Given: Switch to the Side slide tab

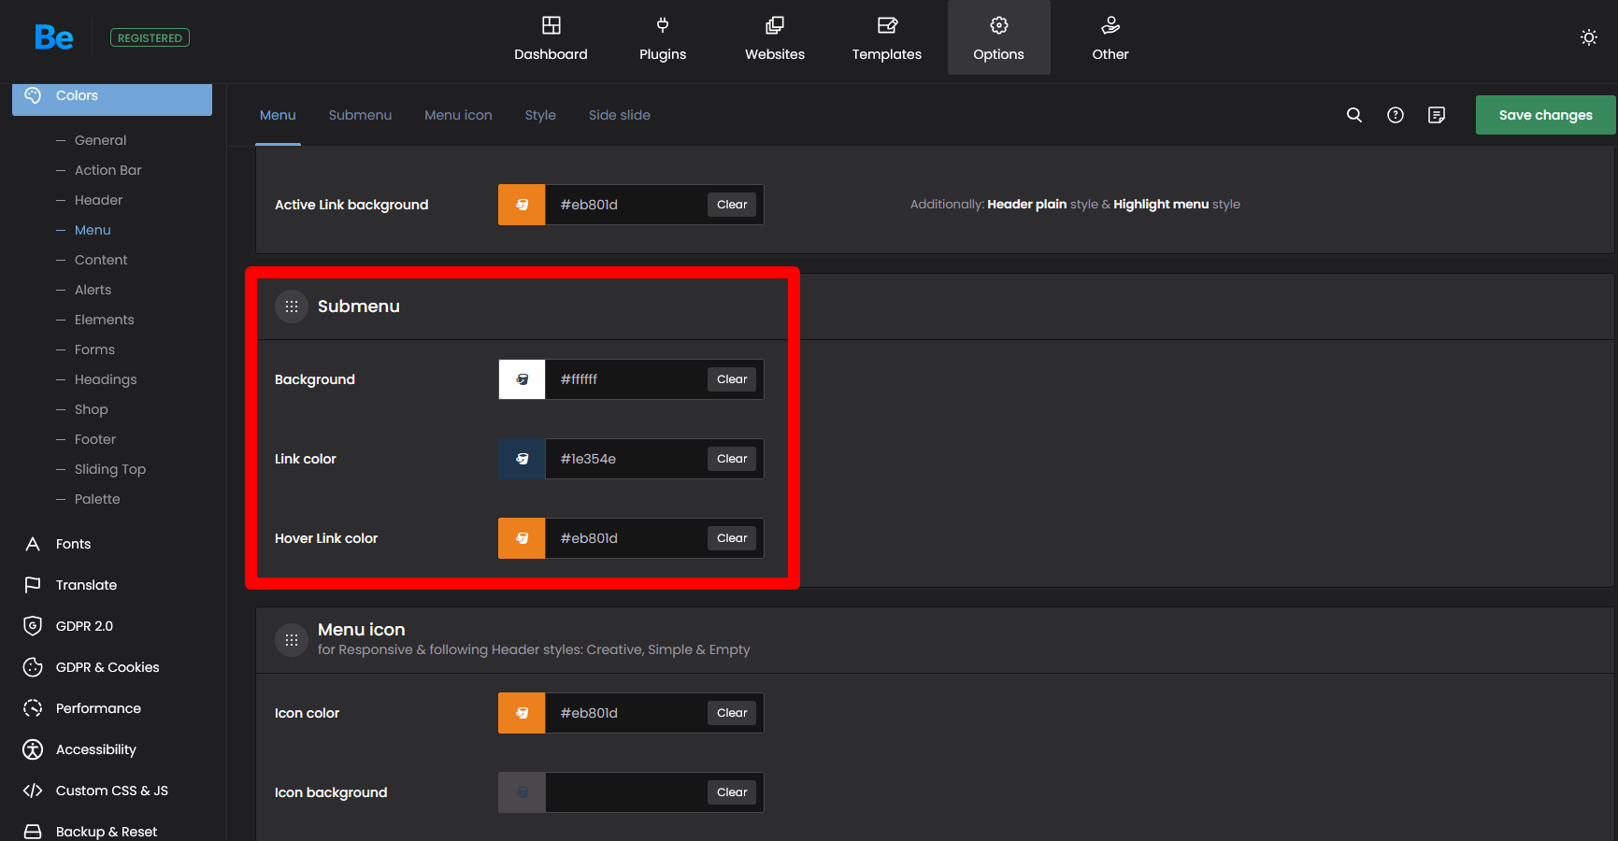Looking at the screenshot, I should tap(619, 115).
